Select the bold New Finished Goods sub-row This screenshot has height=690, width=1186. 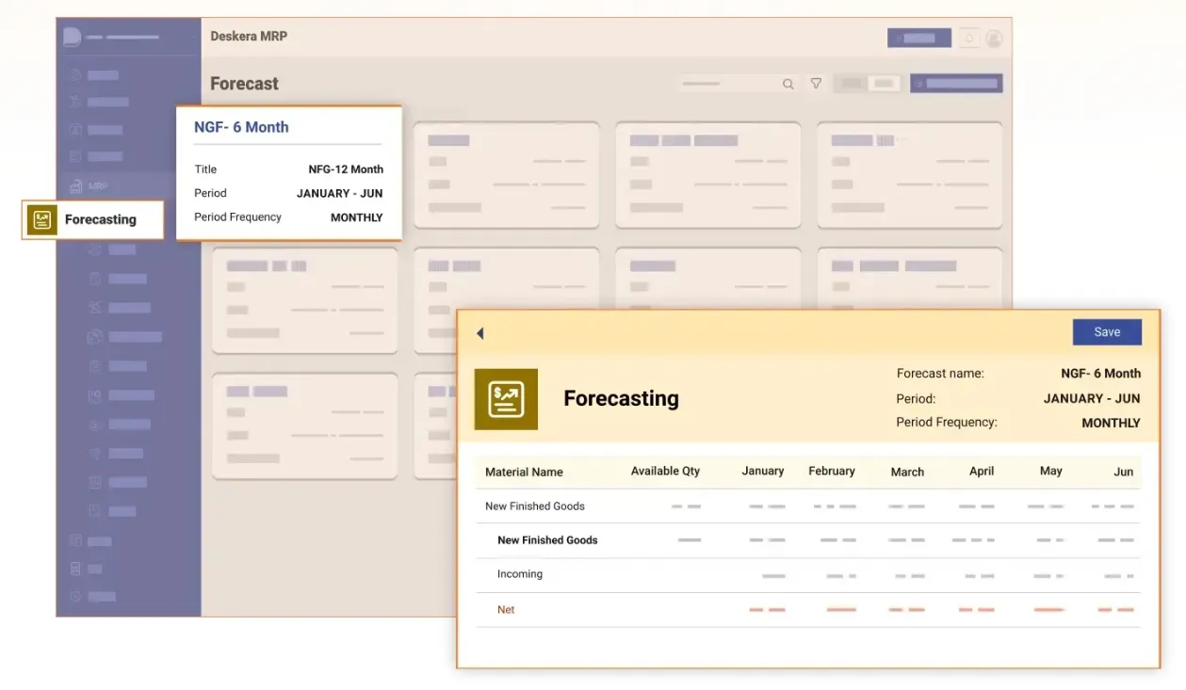pos(808,540)
